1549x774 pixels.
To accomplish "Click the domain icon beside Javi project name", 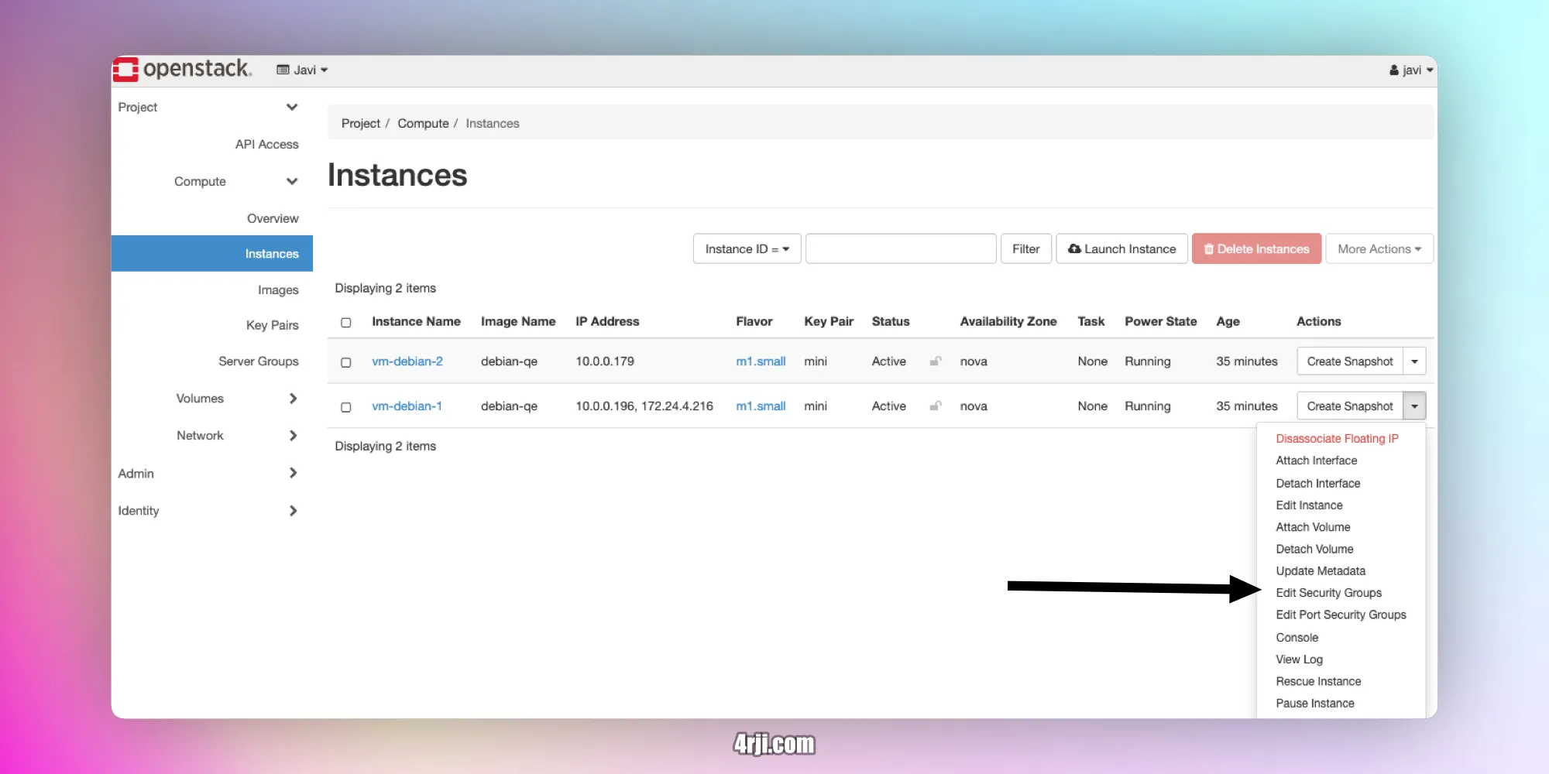I will click(x=281, y=70).
